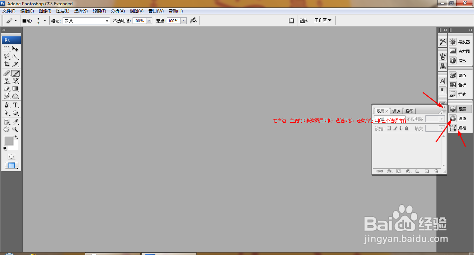Swap foreground and background colors
Screen dimensions: 474x255
pyautogui.click(x=16, y=137)
